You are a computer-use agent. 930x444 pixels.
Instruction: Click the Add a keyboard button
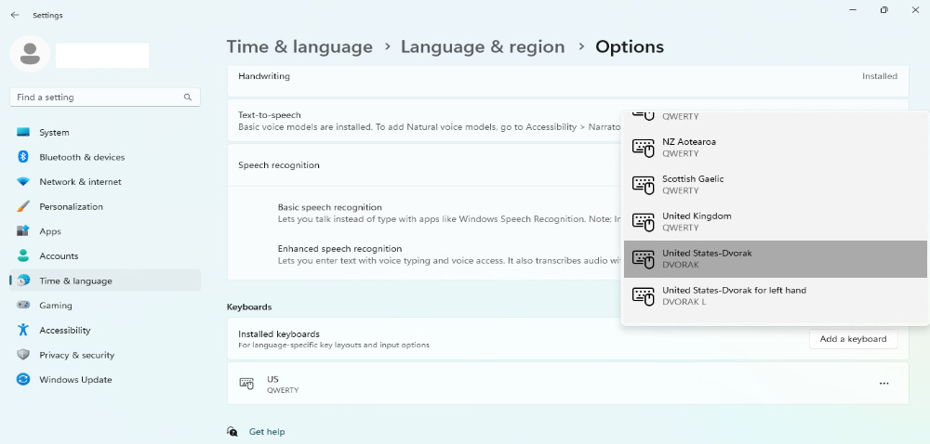pos(853,339)
